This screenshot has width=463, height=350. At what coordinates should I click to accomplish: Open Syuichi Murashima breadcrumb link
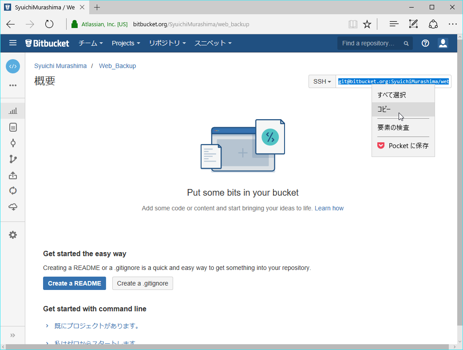tap(60, 66)
